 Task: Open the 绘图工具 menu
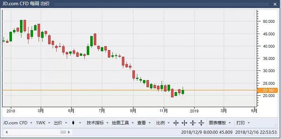click(x=123, y=123)
